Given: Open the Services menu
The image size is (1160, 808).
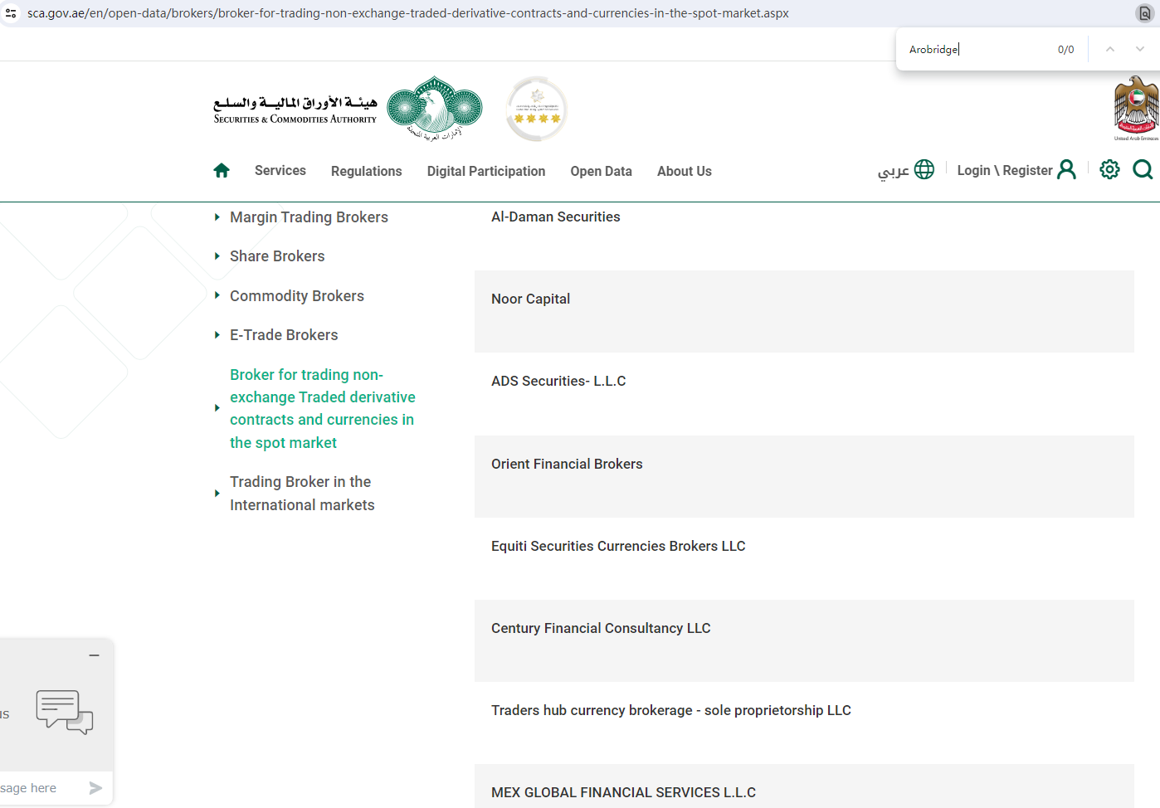Looking at the screenshot, I should [x=280, y=171].
